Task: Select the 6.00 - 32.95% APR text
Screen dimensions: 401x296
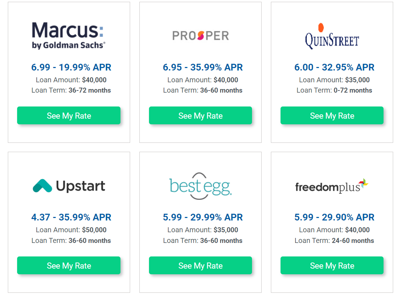Action: pyautogui.click(x=334, y=67)
